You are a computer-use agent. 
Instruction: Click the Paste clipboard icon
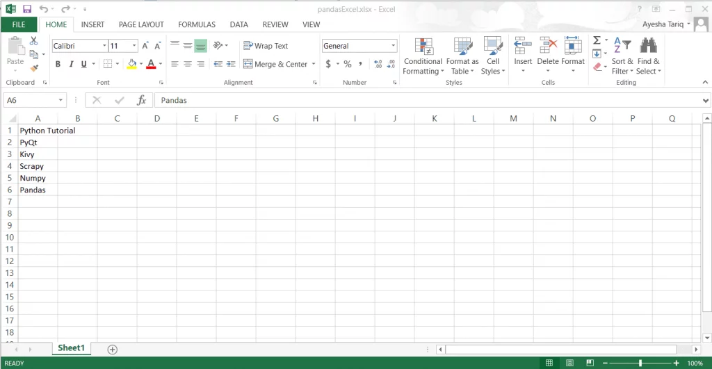coord(15,47)
